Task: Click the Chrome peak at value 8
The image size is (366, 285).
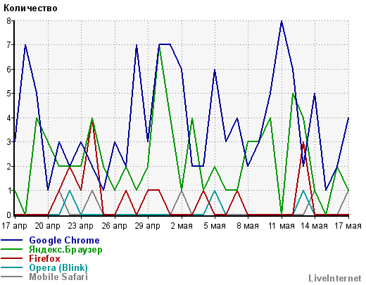Action: [282, 21]
